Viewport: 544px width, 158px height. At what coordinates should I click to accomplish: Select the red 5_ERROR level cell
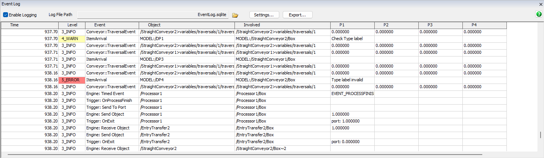click(72, 80)
